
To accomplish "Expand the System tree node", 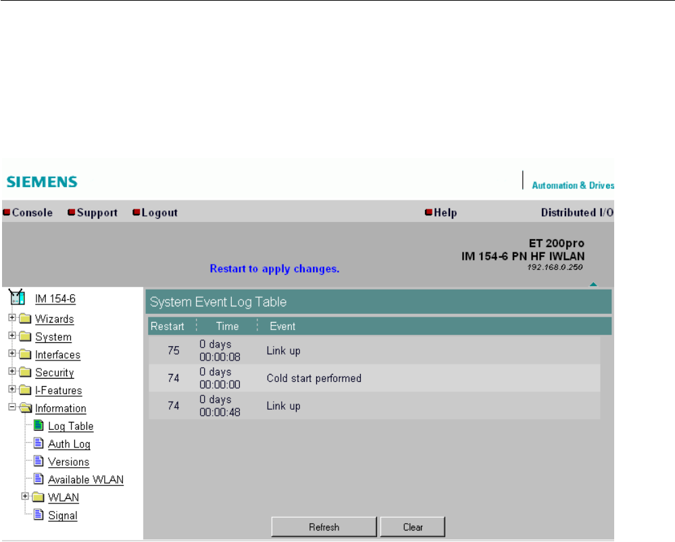I will (x=12, y=335).
